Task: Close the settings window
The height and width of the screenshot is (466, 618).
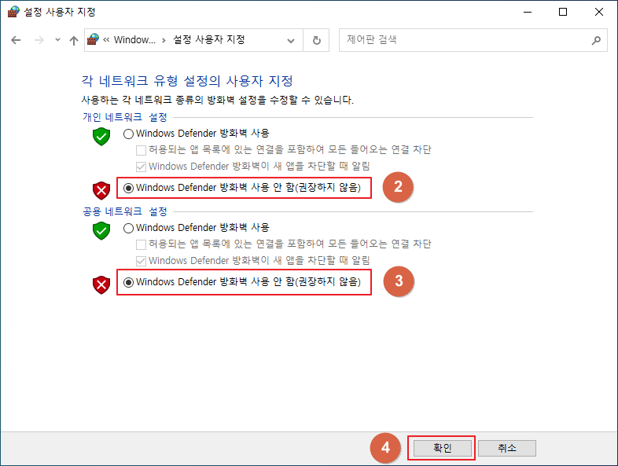Action: (598, 12)
